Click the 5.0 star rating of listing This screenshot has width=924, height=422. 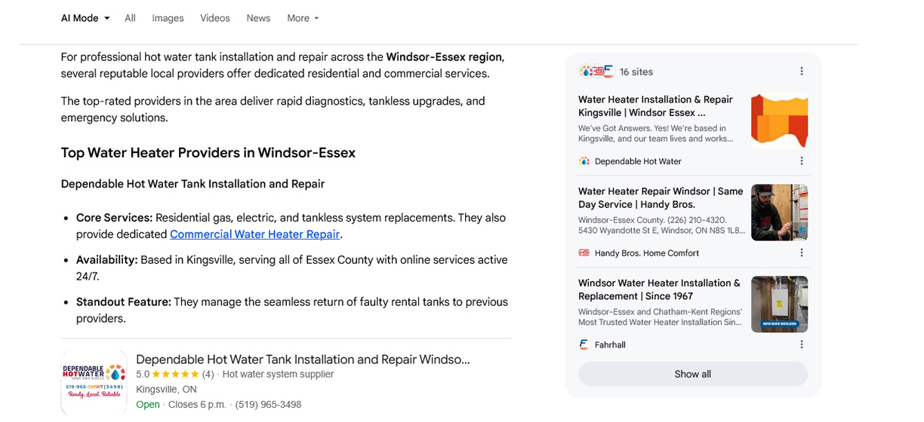(175, 375)
